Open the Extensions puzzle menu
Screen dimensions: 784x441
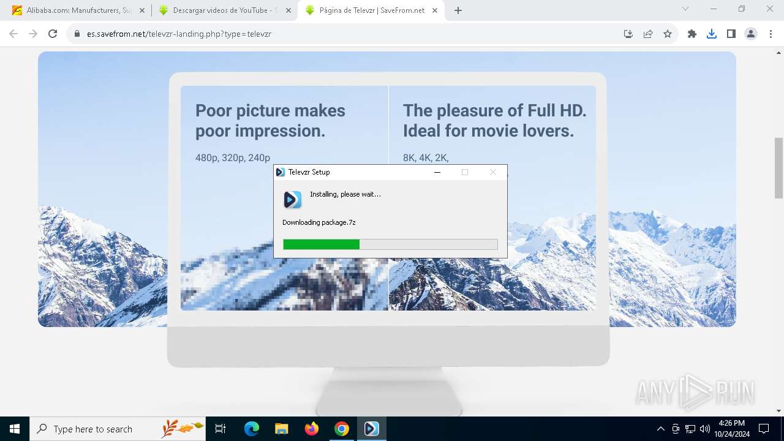coord(692,34)
